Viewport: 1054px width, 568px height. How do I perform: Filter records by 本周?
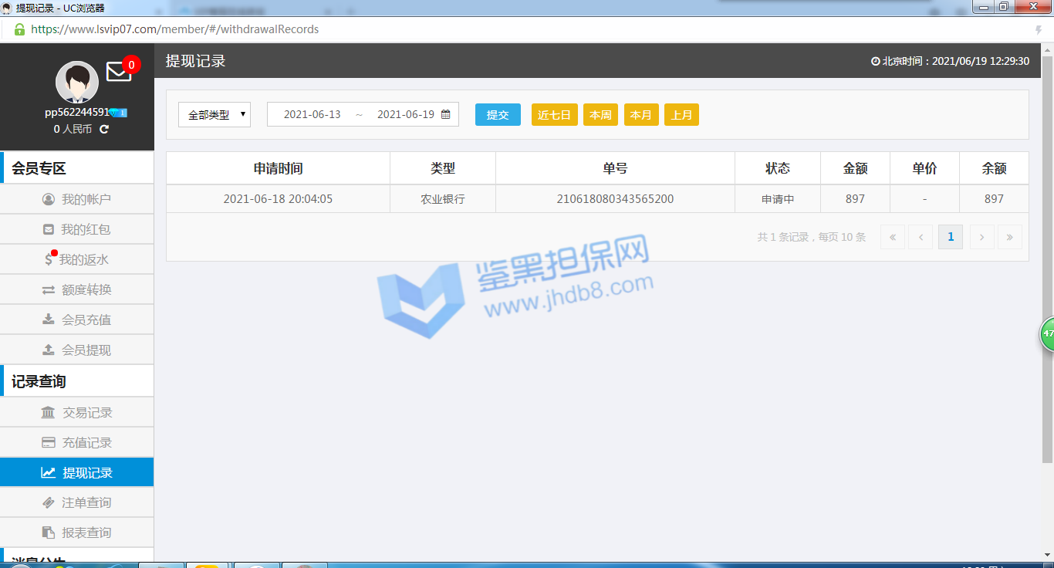coord(600,115)
